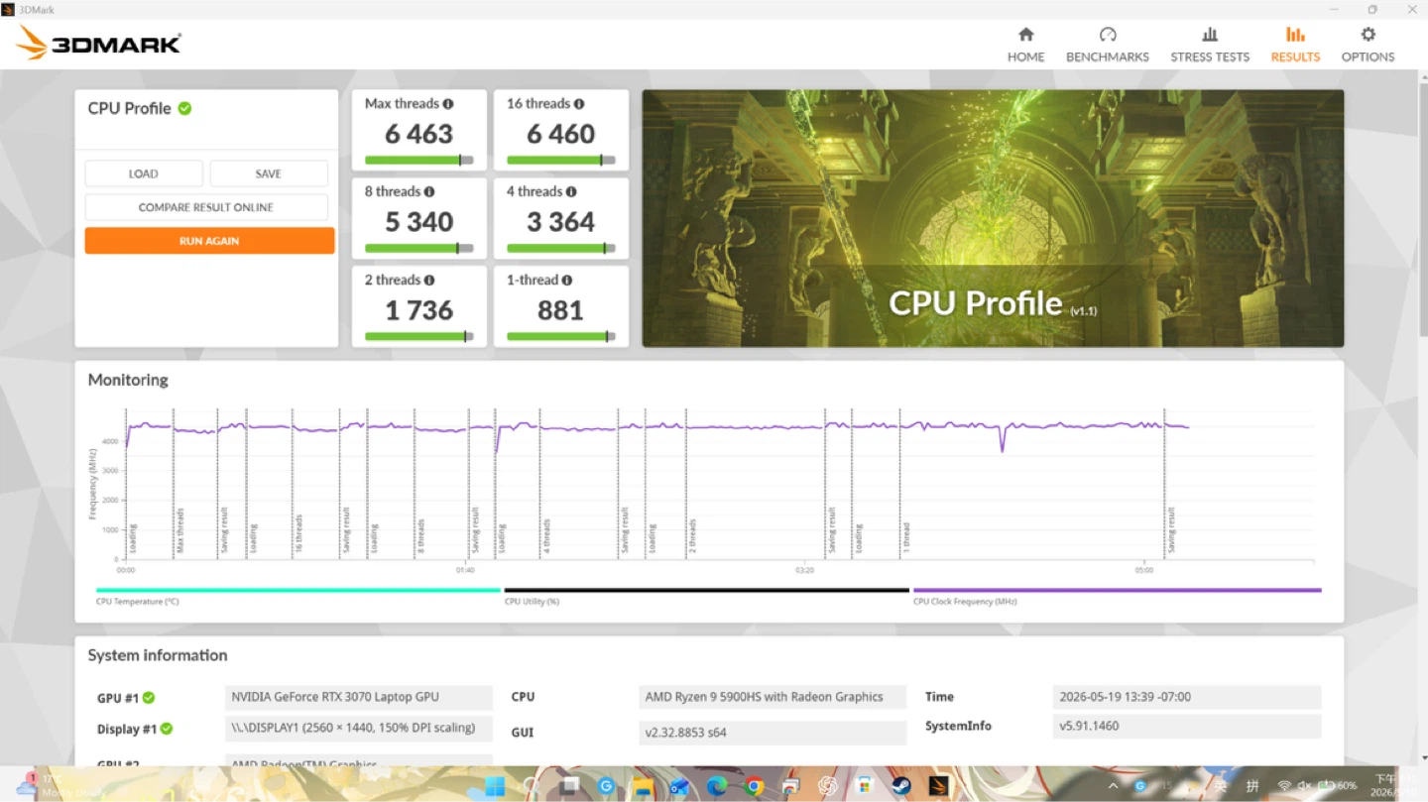This screenshot has width=1428, height=802.
Task: Open Steam from the taskbar
Action: [901, 787]
